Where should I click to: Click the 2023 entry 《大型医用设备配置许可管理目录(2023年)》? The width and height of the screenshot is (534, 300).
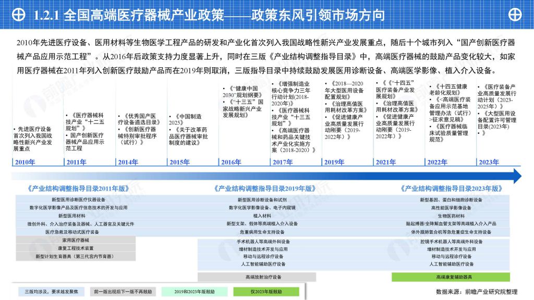(497, 120)
